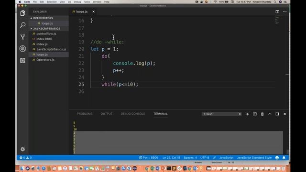Select the loops.js editor tab

coord(82,11)
